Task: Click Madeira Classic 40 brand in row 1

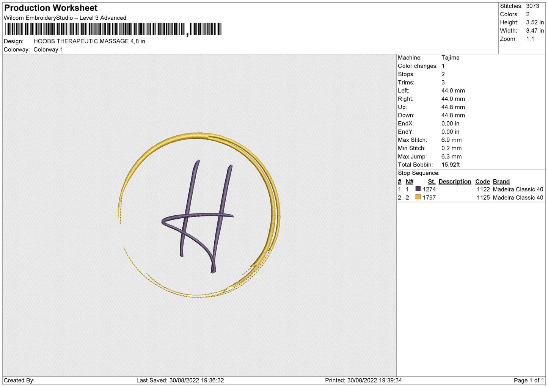Action: pyautogui.click(x=518, y=190)
